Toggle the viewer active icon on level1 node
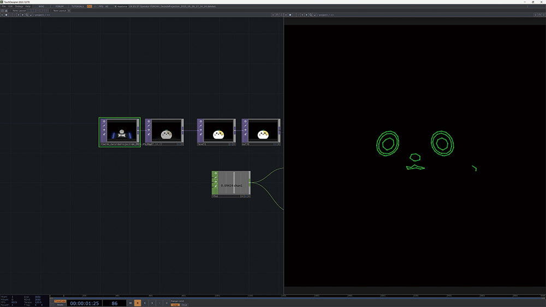546x307 pixels. pos(200,122)
